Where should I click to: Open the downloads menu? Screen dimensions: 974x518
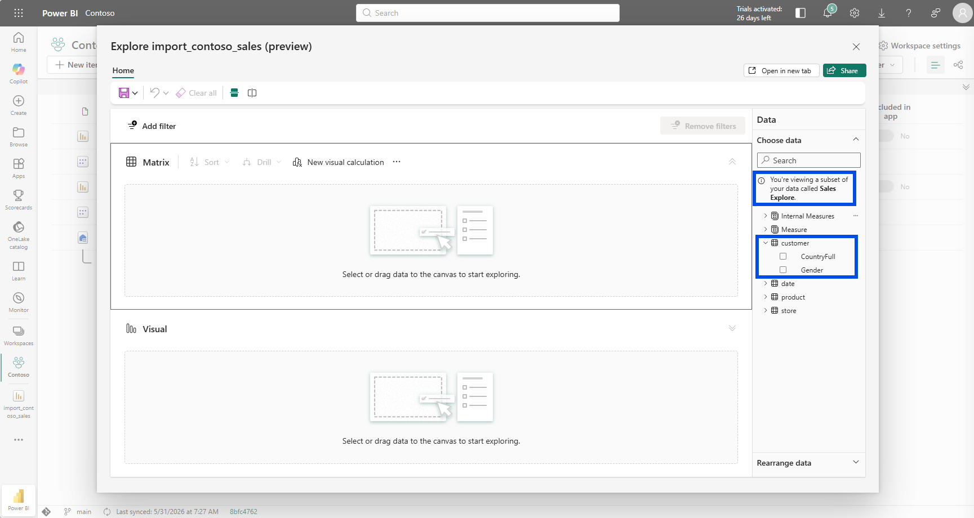click(882, 13)
